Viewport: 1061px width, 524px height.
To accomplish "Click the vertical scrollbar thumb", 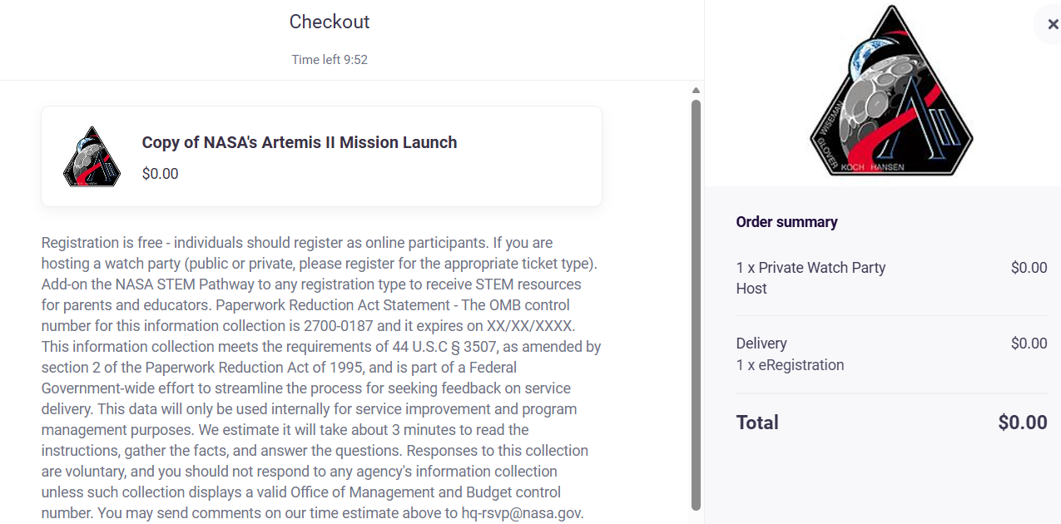I will pyautogui.click(x=697, y=299).
